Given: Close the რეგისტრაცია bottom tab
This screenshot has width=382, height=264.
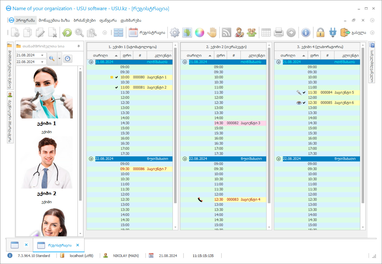Looking at the screenshot, I should pos(78,245).
